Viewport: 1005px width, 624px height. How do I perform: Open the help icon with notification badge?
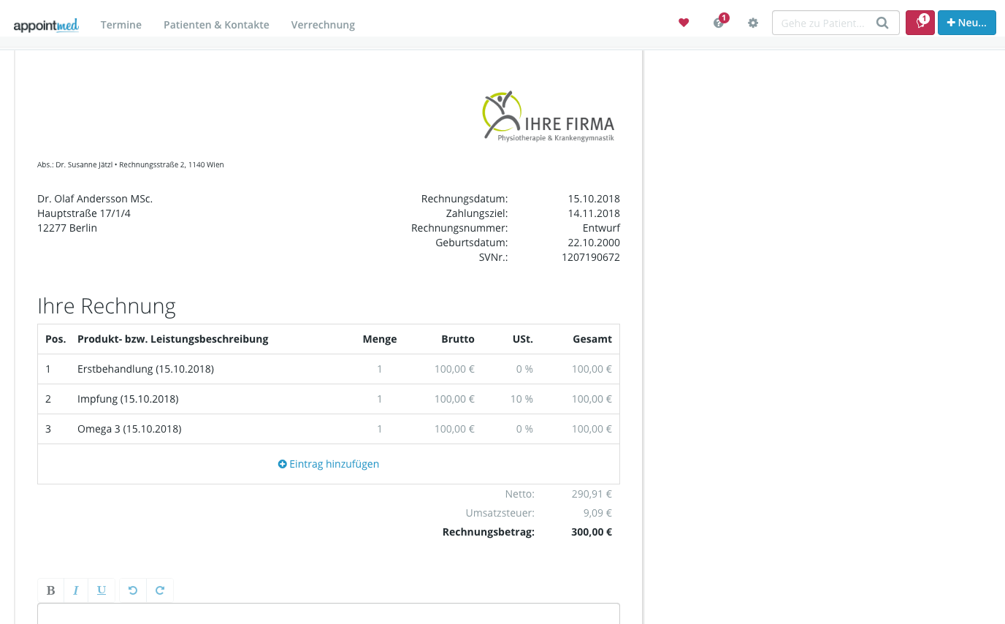720,21
